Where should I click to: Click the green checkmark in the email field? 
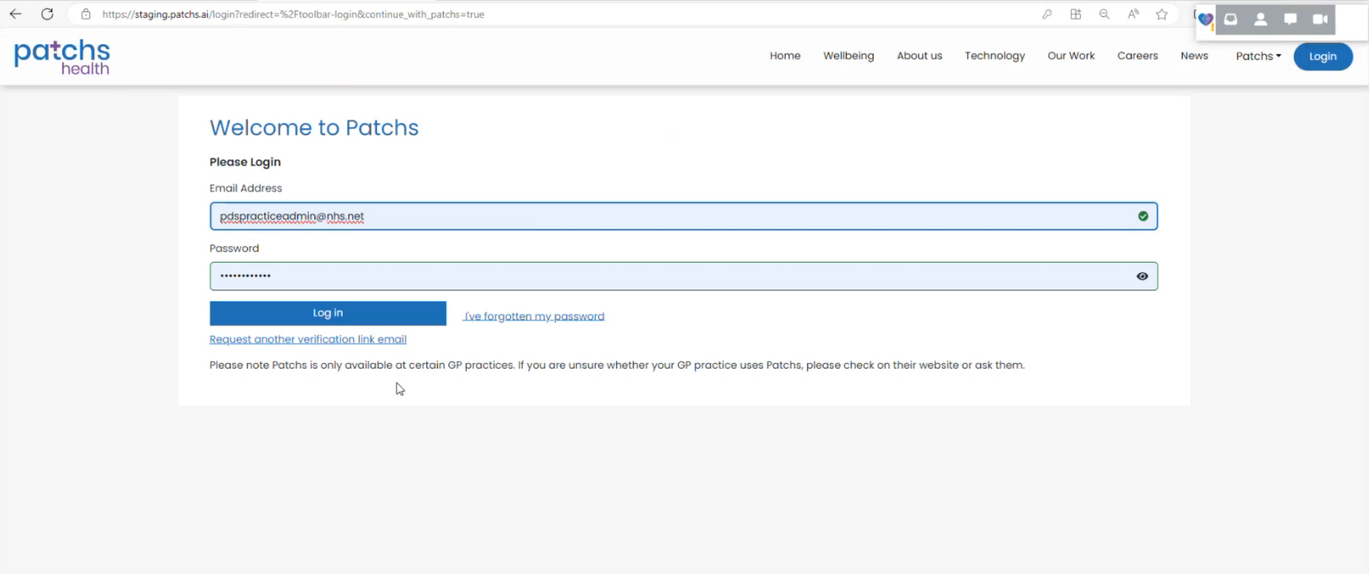click(1143, 216)
